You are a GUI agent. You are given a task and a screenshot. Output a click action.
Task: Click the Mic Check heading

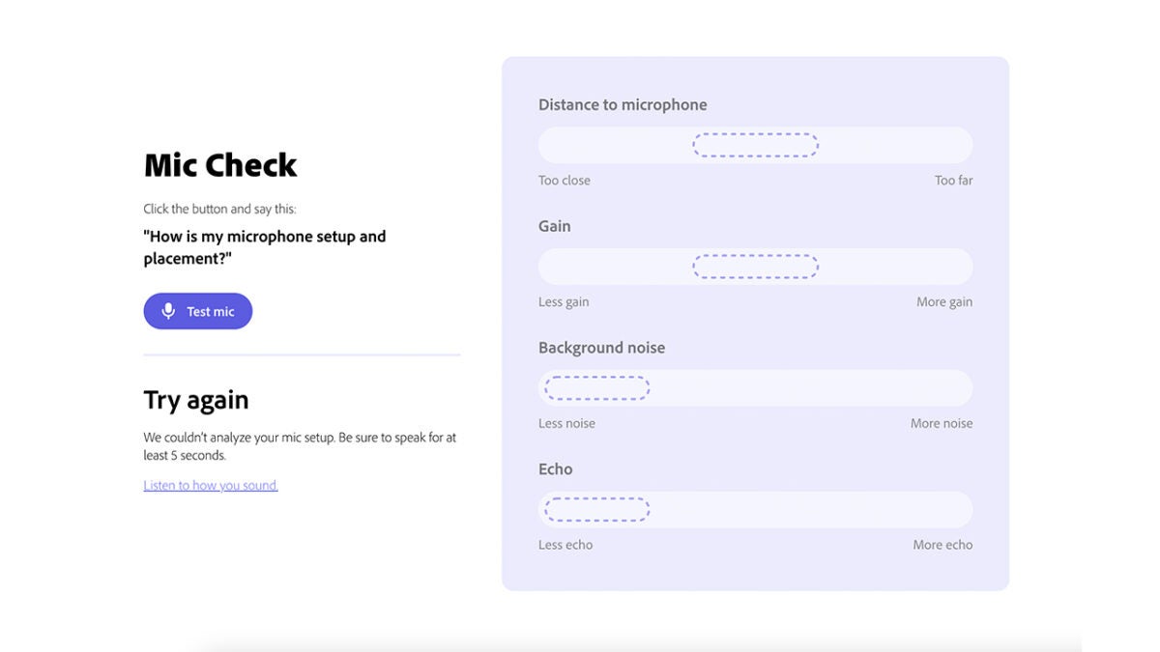220,165
